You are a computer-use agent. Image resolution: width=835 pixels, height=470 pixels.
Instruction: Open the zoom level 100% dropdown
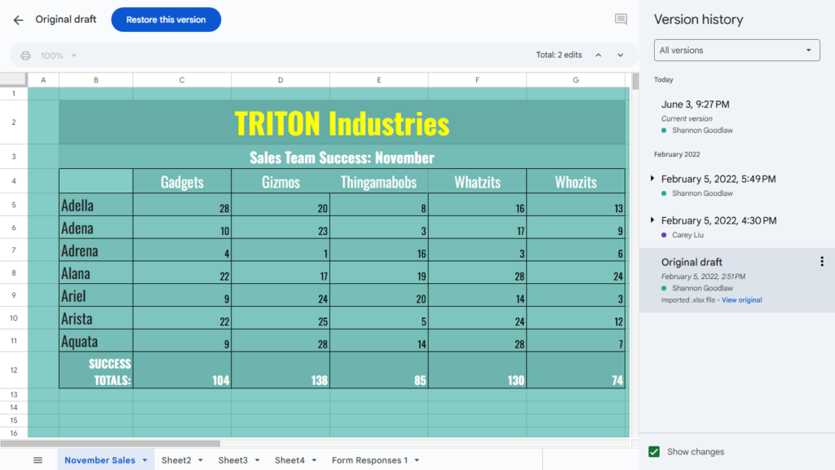(59, 55)
